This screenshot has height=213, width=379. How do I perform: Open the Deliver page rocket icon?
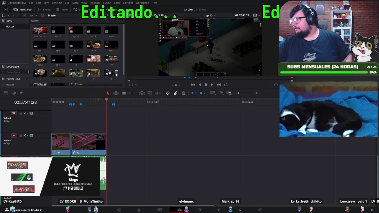click(x=260, y=210)
